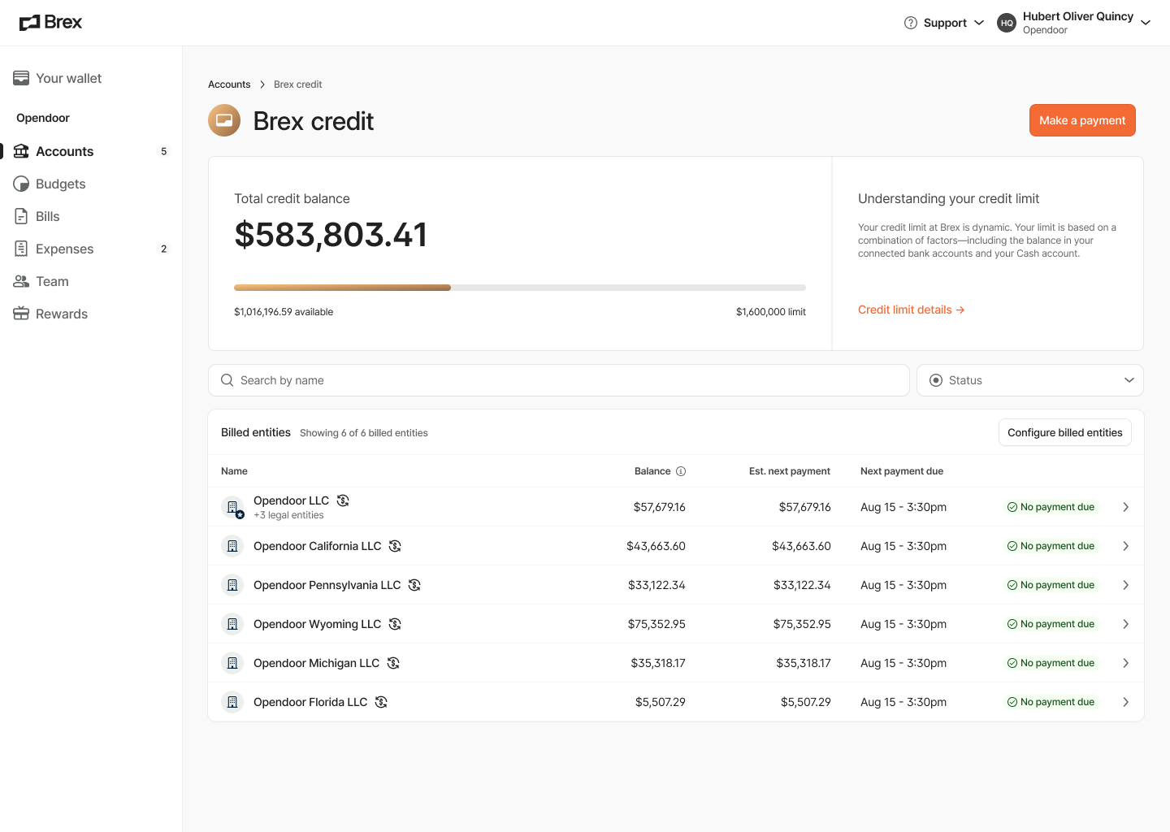Expand the Opendoor Michigan LLC row chevron
The height and width of the screenshot is (832, 1170).
pyautogui.click(x=1125, y=663)
